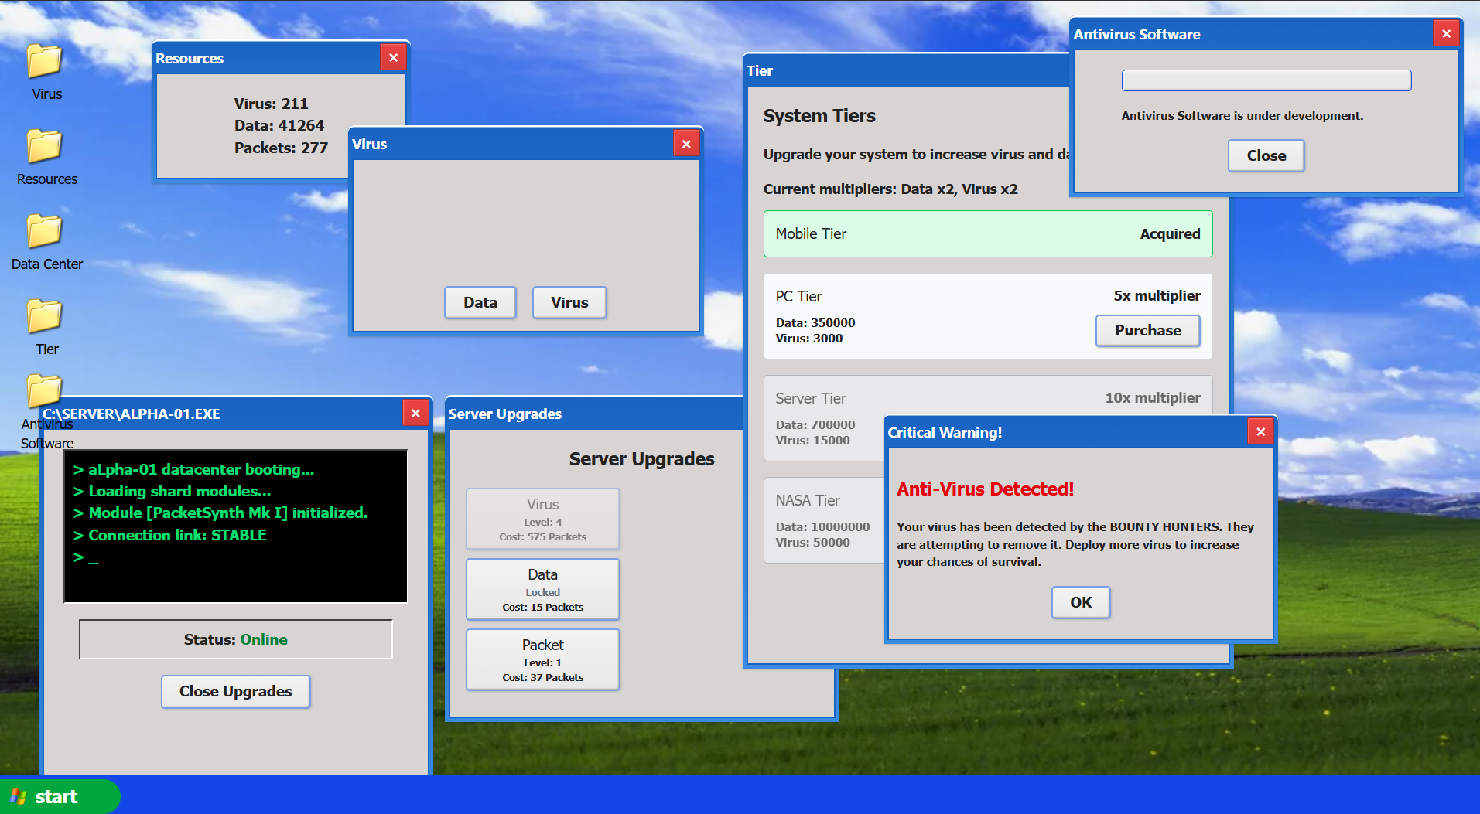
Task: Click the "NASA Tier" name label
Action: coord(808,501)
